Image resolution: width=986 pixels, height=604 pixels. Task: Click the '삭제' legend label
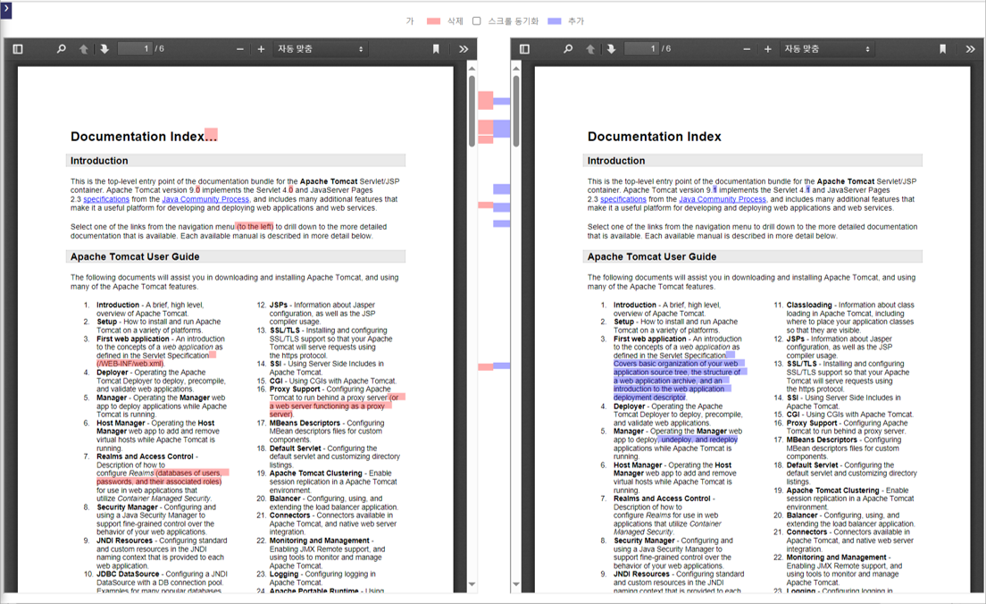pyautogui.click(x=455, y=21)
